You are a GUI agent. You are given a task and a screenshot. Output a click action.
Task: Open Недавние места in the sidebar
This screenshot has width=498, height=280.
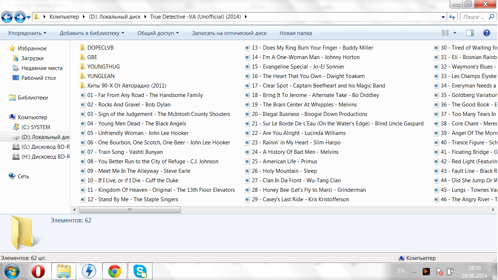(42, 68)
